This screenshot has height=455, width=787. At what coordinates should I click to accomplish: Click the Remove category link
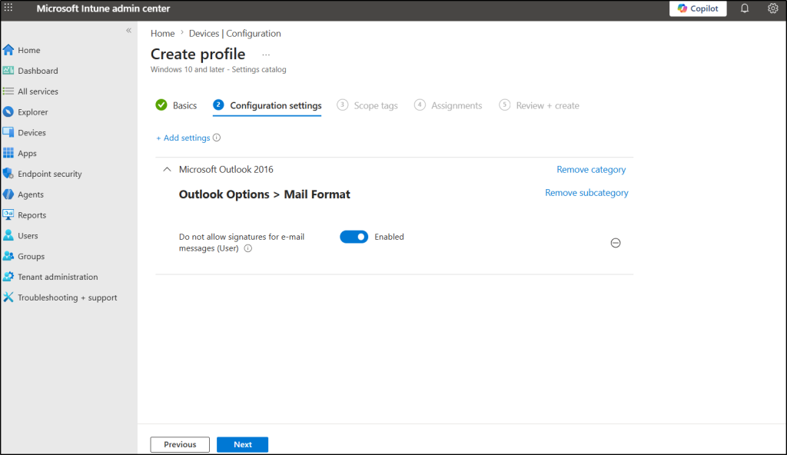591,170
